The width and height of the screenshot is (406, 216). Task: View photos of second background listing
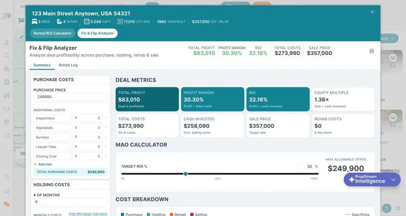click(393, 118)
